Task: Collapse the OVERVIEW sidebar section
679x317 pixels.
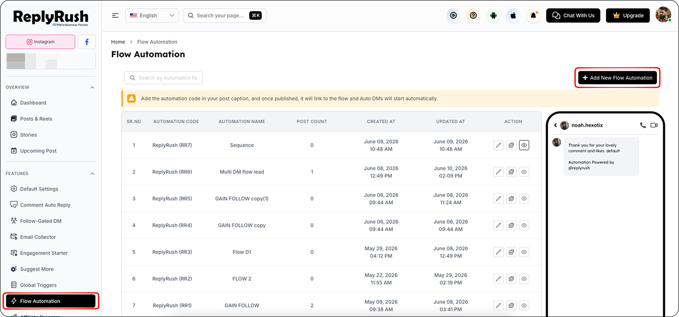Action: 92,87
